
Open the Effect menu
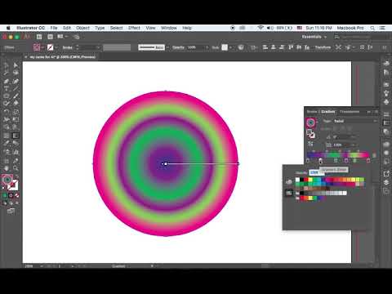134,28
